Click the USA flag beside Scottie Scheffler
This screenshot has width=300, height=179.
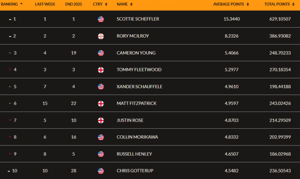pyautogui.click(x=101, y=19)
